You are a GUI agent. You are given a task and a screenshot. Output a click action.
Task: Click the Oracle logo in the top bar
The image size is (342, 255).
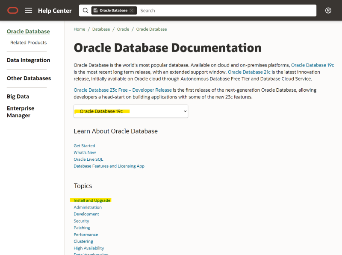pyautogui.click(x=12, y=10)
